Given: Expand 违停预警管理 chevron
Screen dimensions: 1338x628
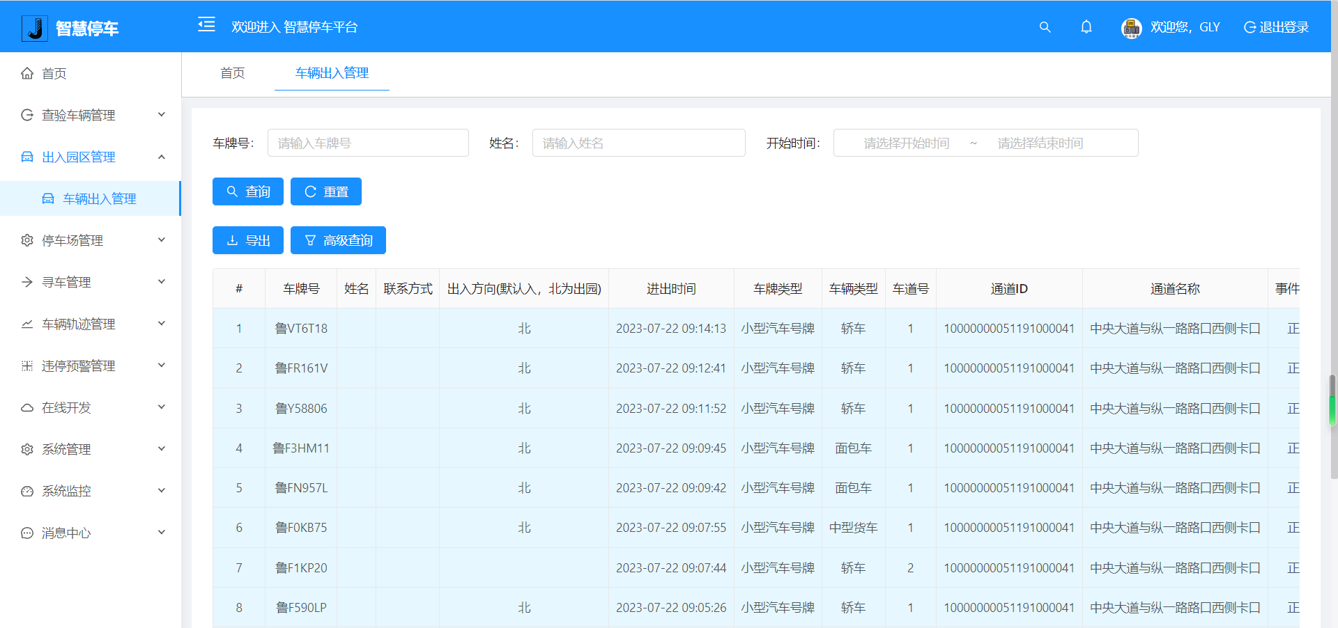Looking at the screenshot, I should (x=162, y=365).
